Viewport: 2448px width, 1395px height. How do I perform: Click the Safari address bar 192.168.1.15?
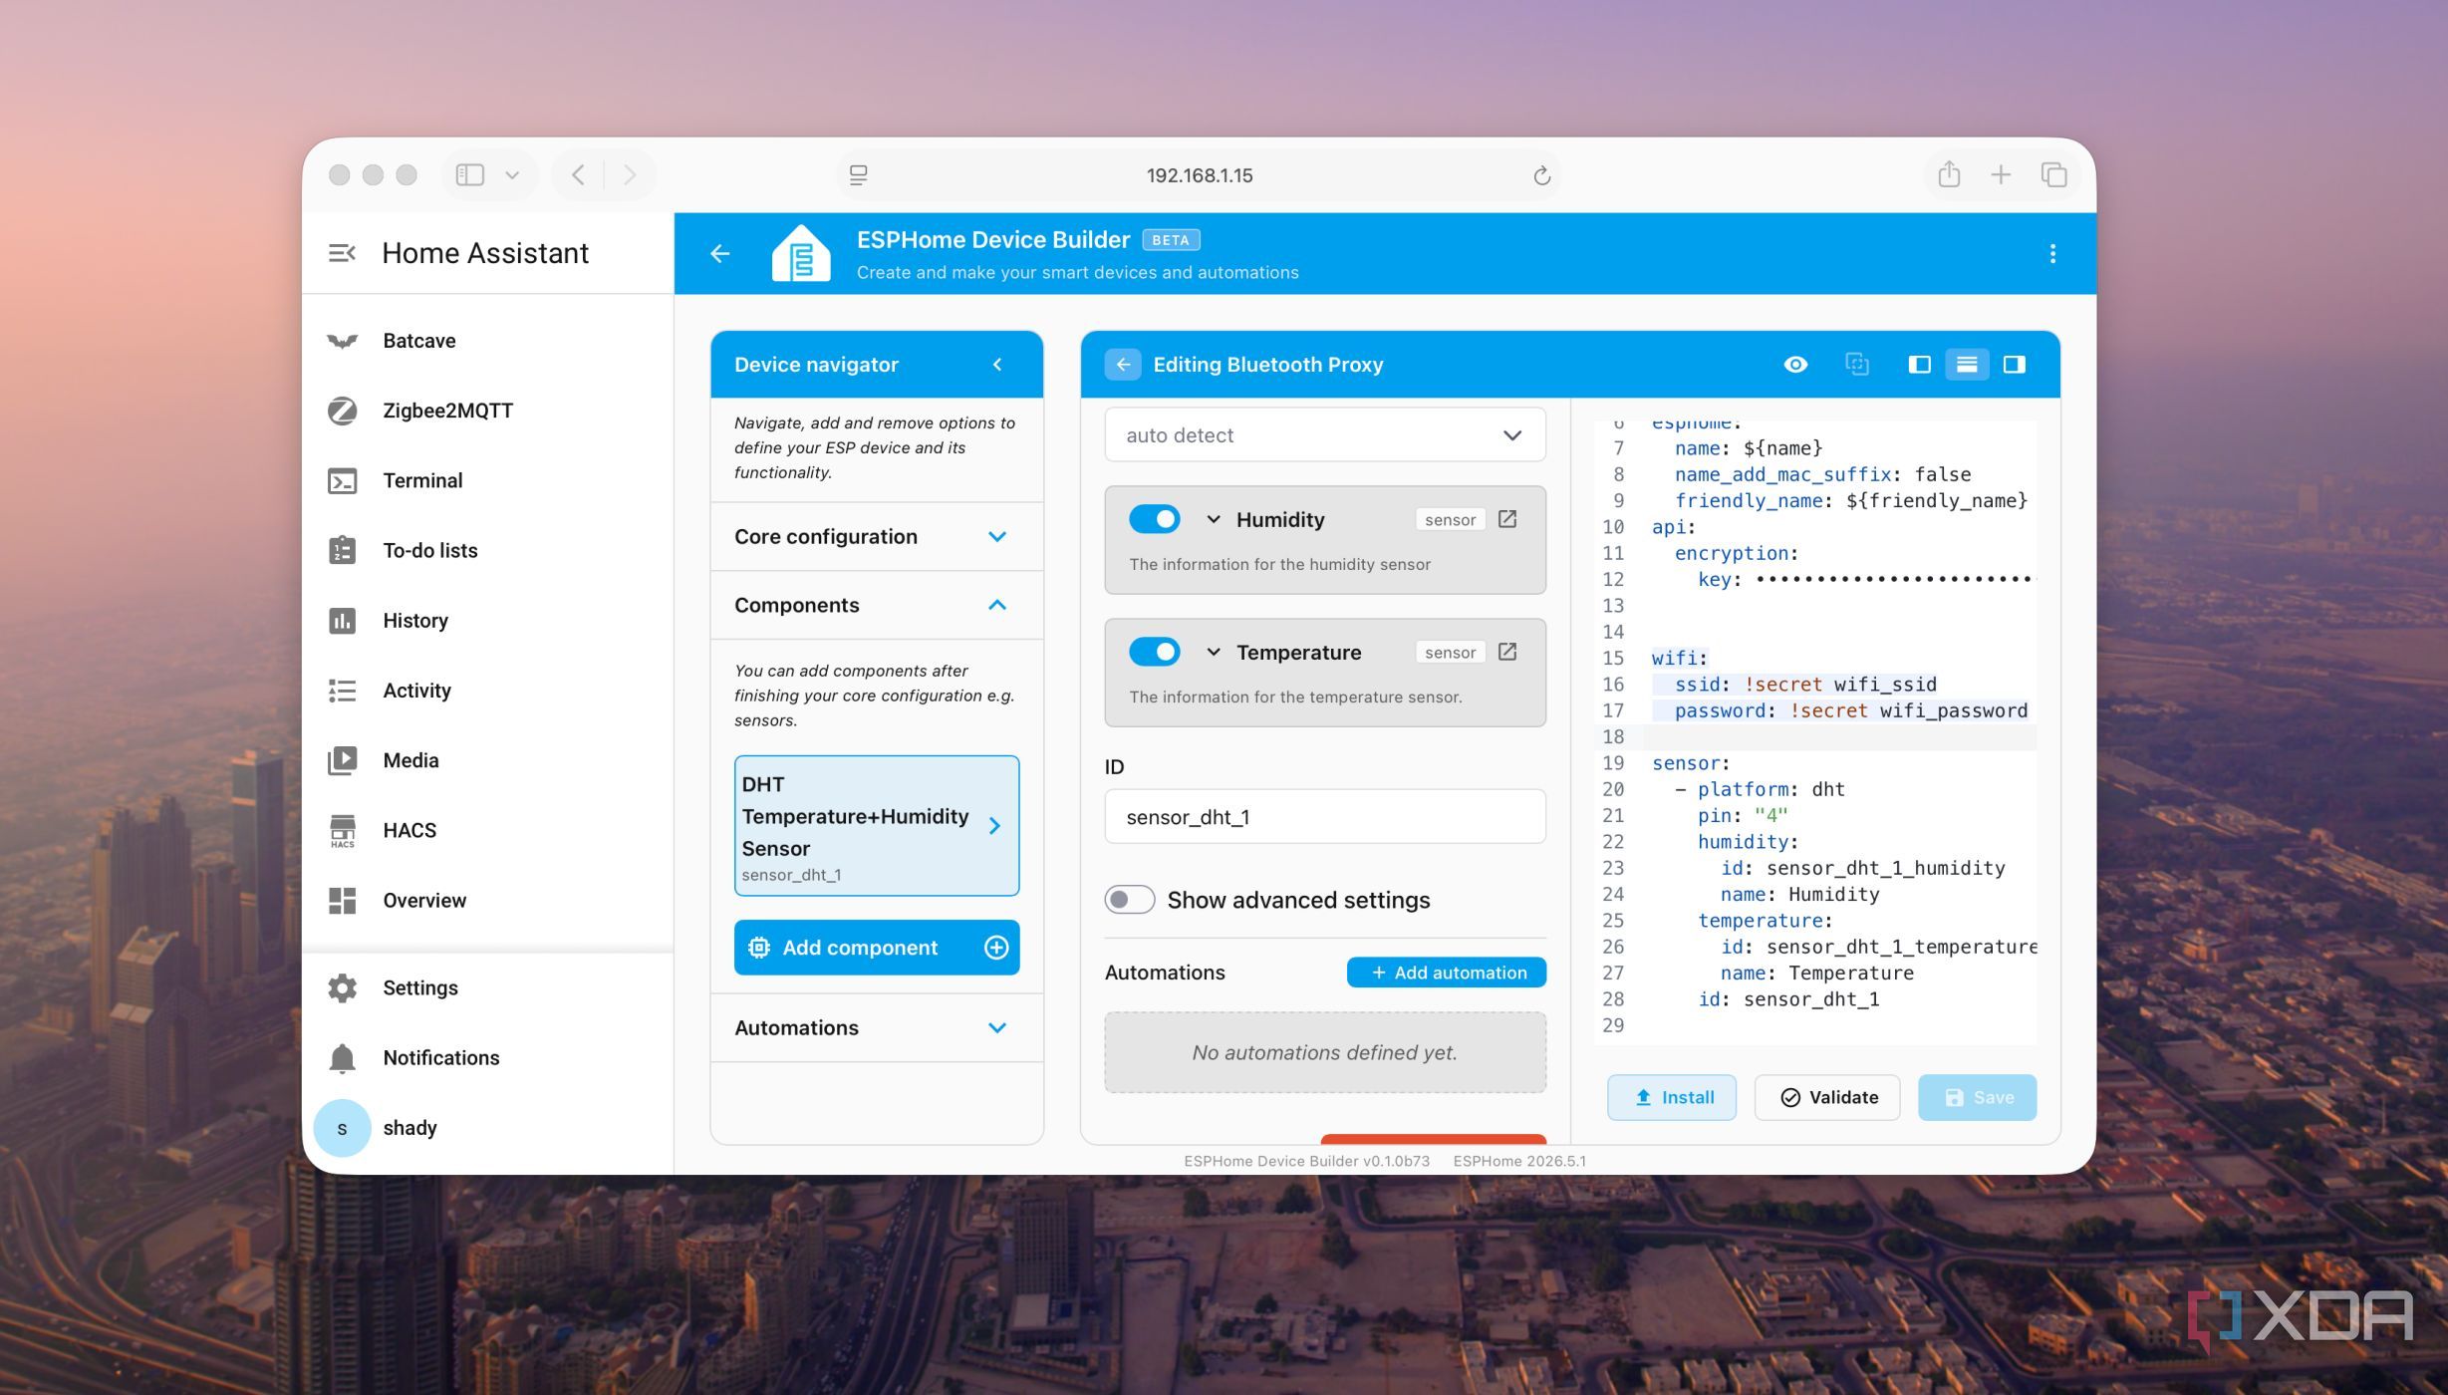(1199, 175)
